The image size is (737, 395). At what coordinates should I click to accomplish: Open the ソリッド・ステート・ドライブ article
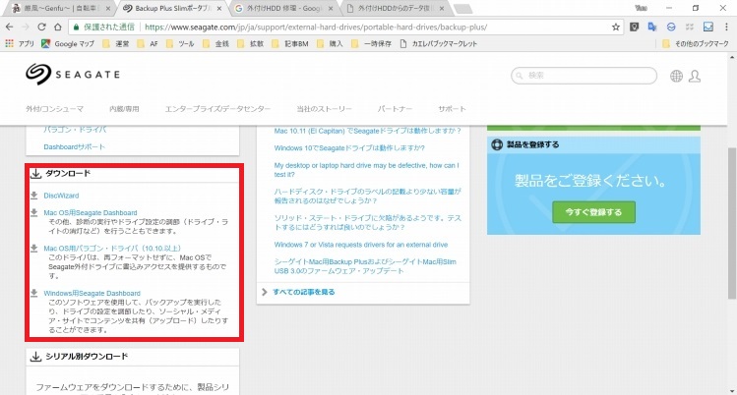click(x=368, y=222)
